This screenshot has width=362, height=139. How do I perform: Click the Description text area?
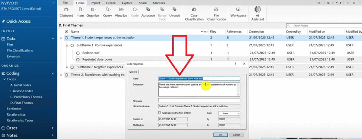tap(199, 89)
